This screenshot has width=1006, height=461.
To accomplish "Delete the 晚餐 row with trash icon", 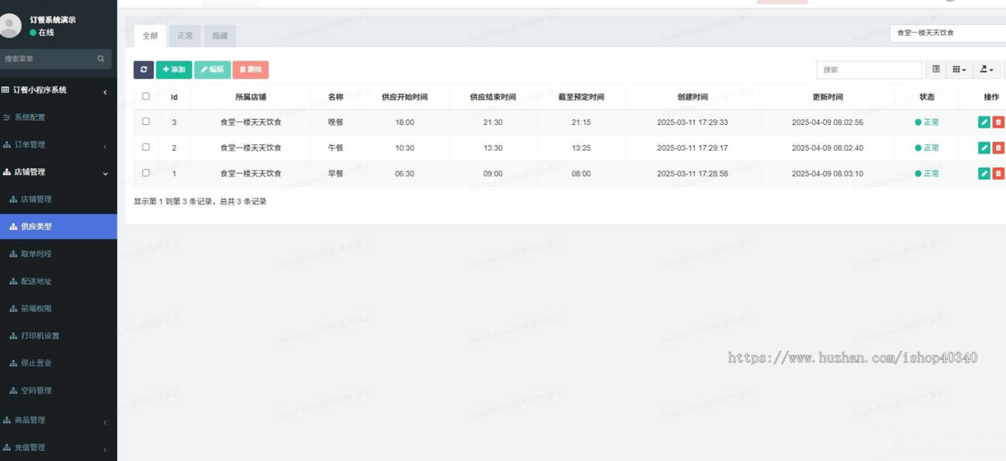I will (x=998, y=122).
